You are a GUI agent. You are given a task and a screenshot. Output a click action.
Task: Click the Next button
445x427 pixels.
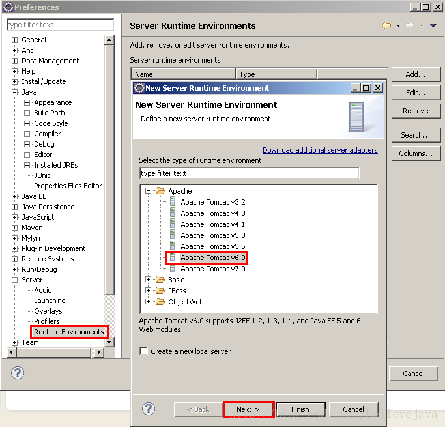[x=249, y=409]
